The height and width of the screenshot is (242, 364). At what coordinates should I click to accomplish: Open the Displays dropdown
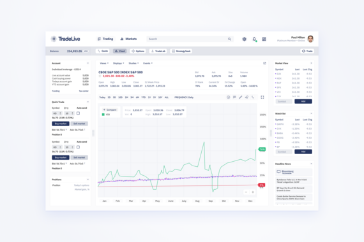pos(118,63)
